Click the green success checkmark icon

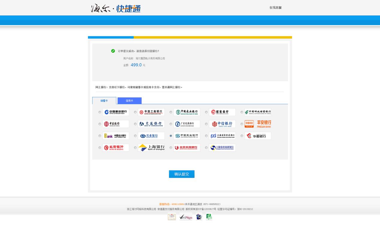tap(113, 51)
